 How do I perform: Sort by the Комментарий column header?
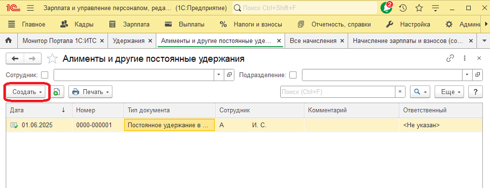[x=352, y=110]
